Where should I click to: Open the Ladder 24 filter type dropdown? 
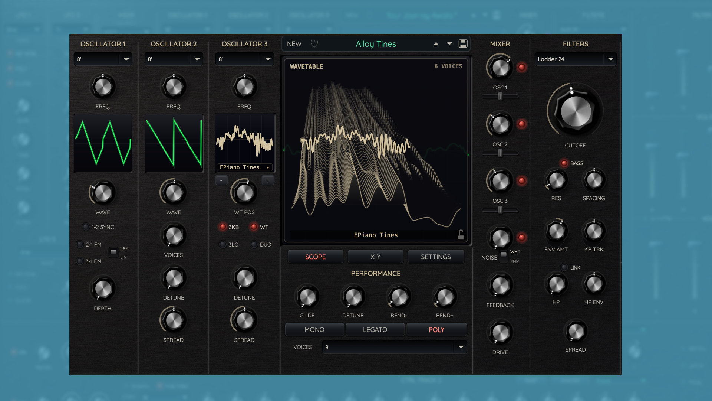coord(576,59)
